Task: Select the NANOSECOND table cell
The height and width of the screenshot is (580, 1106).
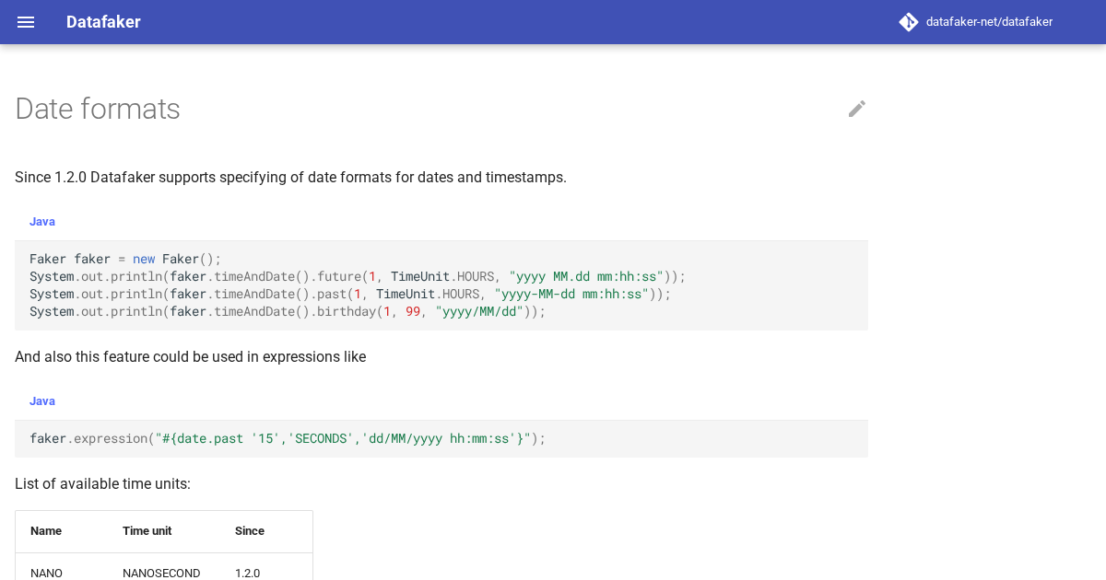Action: (x=161, y=573)
